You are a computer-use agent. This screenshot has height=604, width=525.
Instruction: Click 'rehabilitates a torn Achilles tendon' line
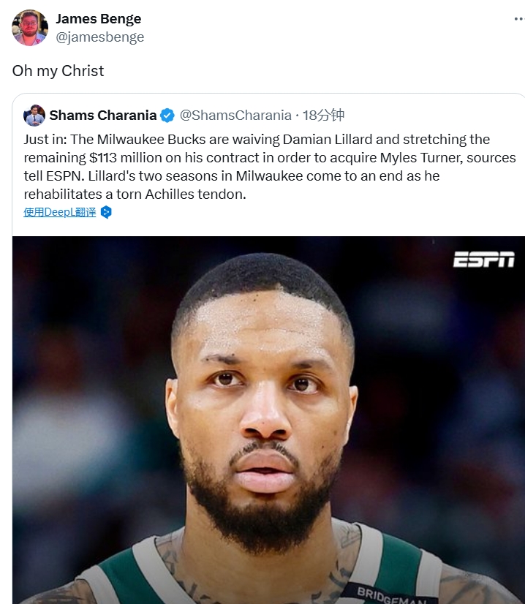pos(135,195)
